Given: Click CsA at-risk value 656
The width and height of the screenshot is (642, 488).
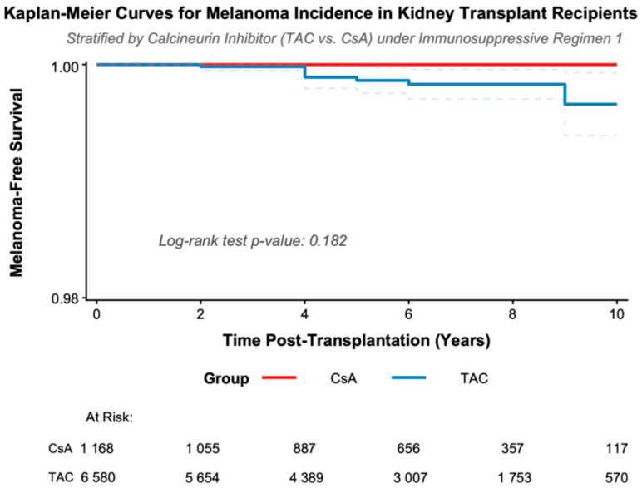Looking at the screenshot, I should [408, 449].
